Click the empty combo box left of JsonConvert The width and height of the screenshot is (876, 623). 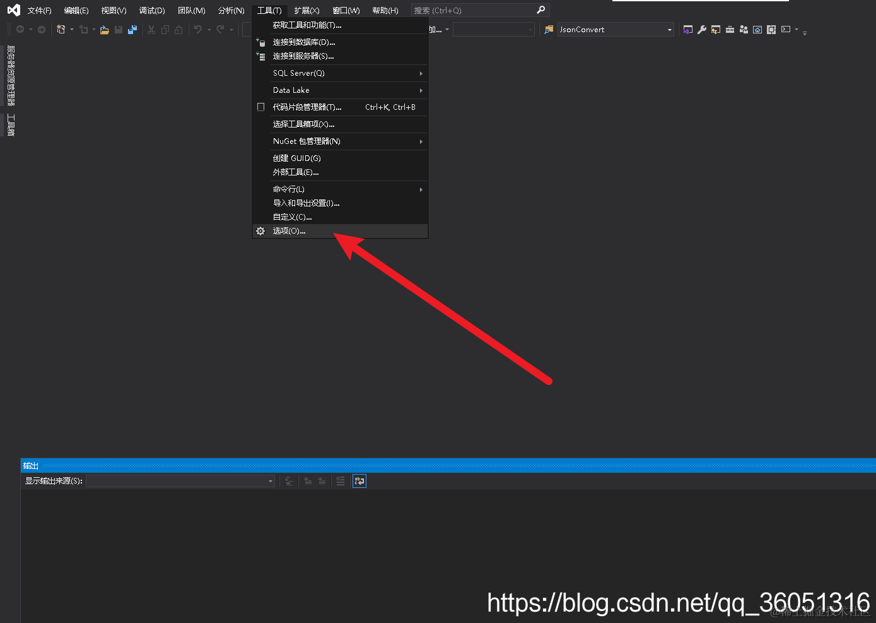(494, 30)
